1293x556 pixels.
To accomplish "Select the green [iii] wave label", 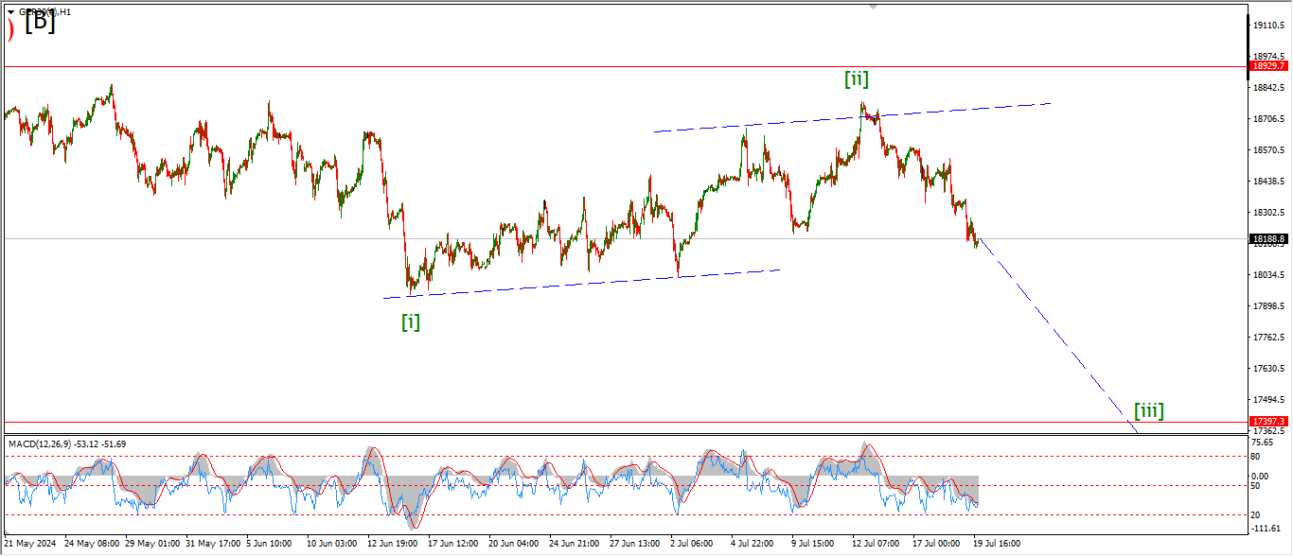I will click(1148, 410).
